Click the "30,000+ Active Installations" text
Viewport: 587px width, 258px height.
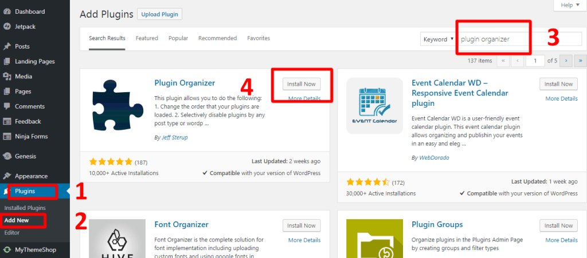(x=381, y=193)
